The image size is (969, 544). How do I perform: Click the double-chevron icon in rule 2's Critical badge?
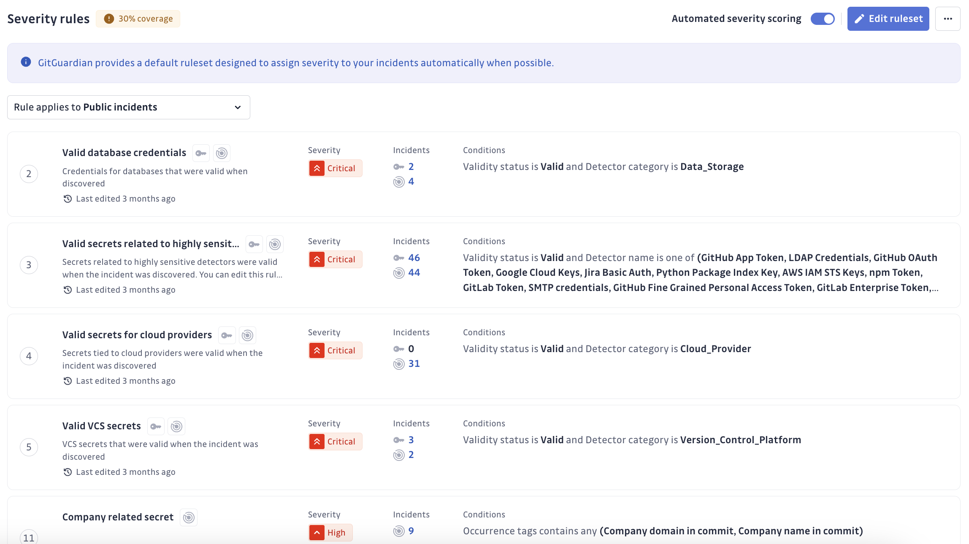click(x=317, y=168)
